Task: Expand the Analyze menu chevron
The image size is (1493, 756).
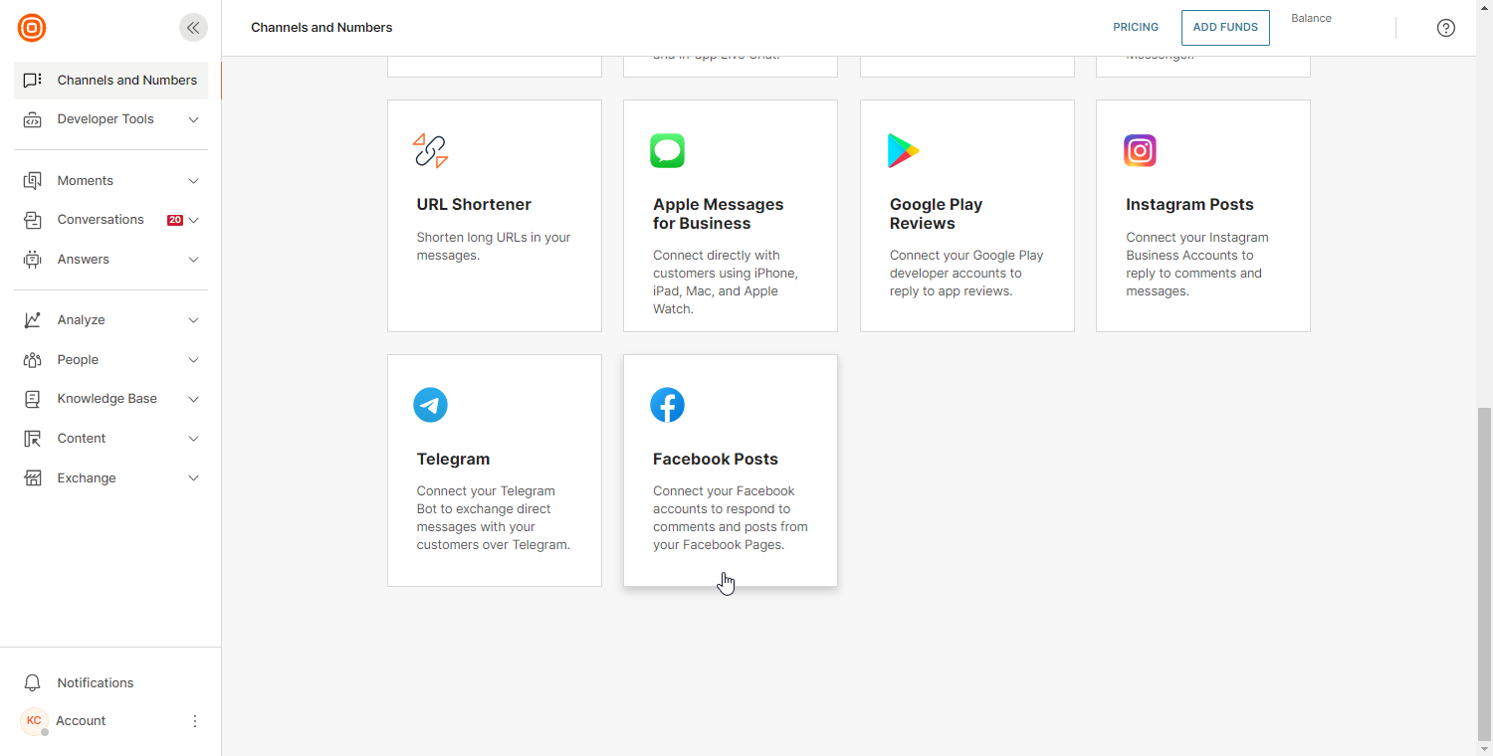Action: (x=194, y=320)
